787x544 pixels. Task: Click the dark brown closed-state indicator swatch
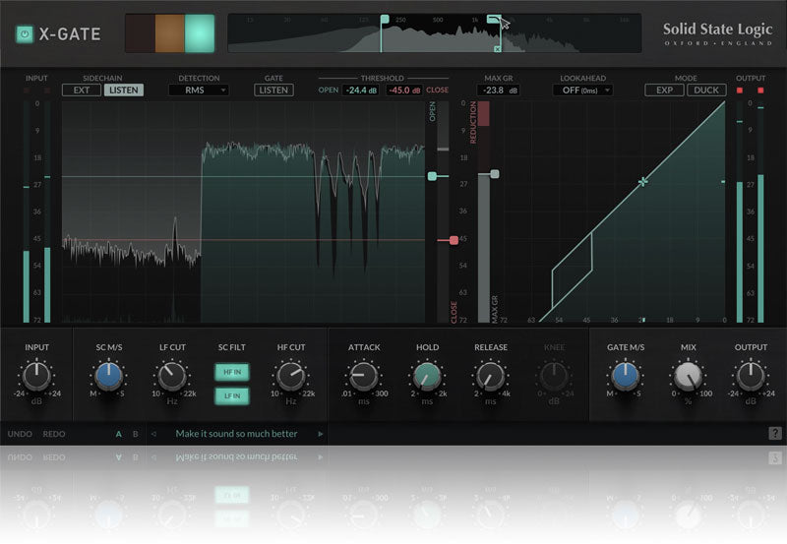point(140,33)
